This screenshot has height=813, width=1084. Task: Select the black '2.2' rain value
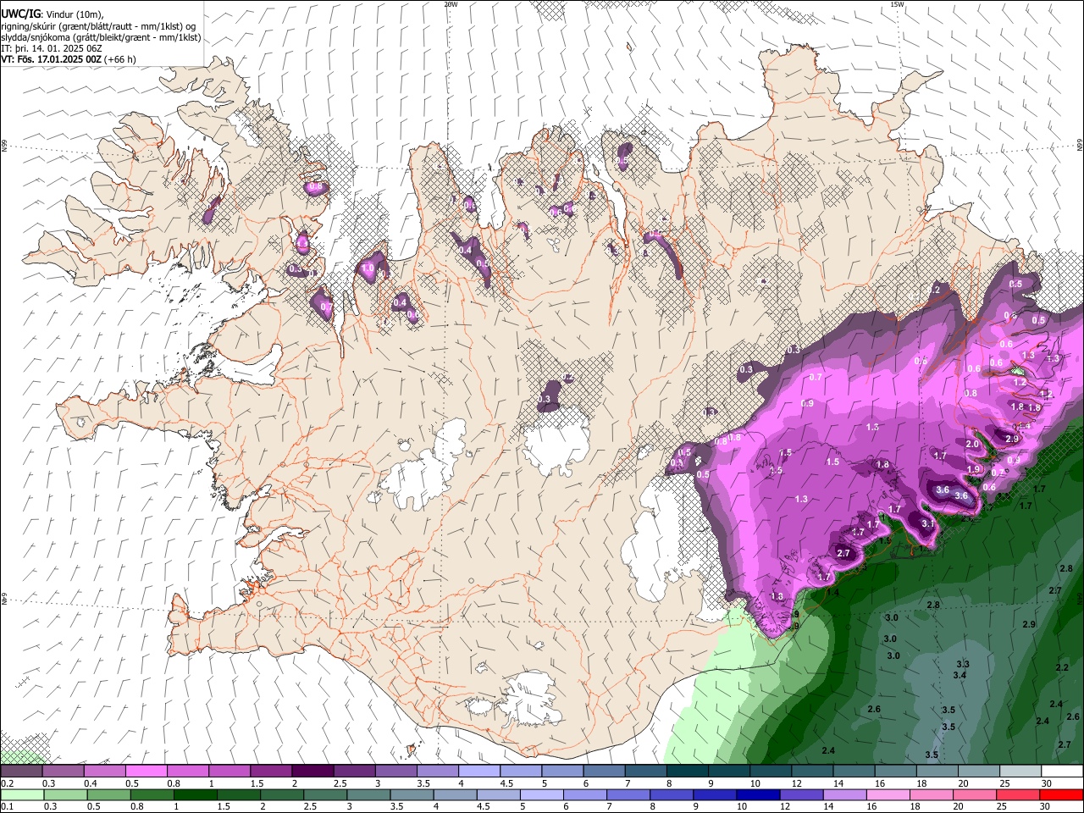tap(1062, 667)
